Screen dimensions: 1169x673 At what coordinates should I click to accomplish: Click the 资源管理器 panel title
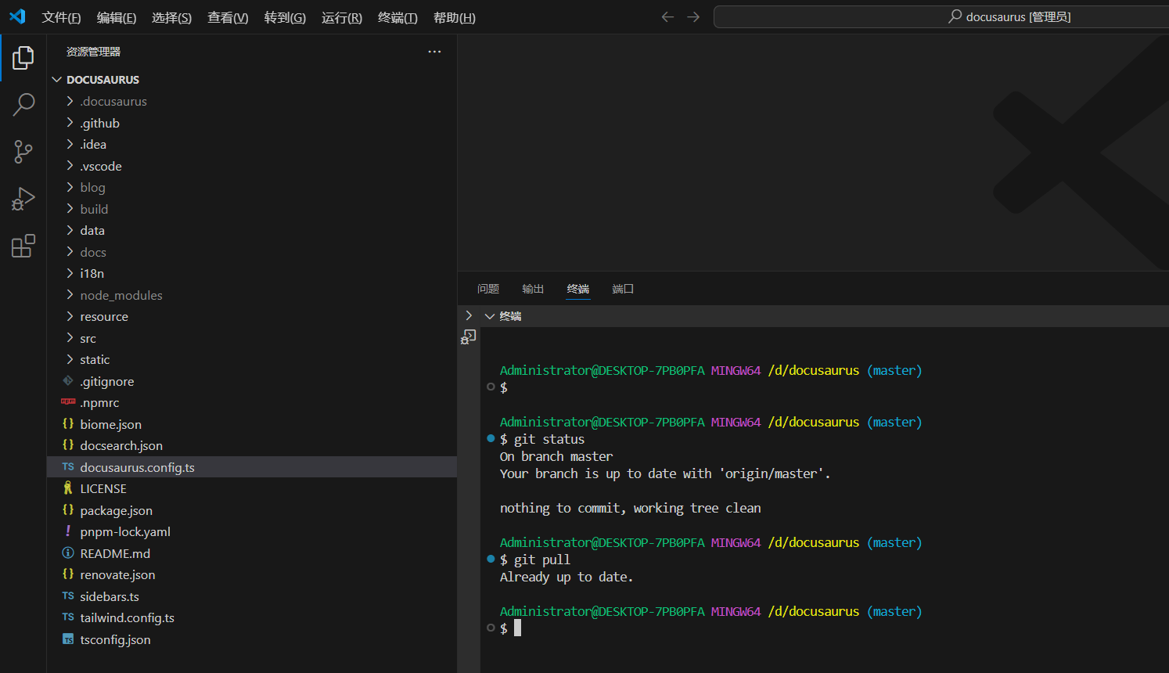93,52
